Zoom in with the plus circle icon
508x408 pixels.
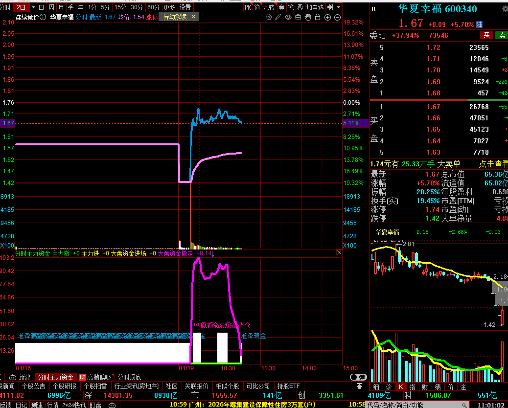click(327, 17)
